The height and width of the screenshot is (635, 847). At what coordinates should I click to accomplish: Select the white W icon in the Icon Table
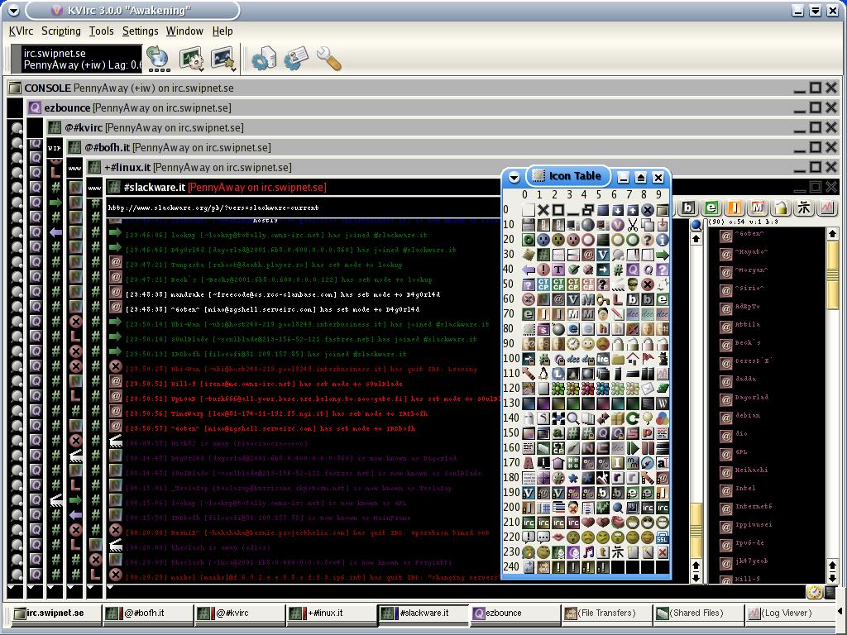click(663, 403)
